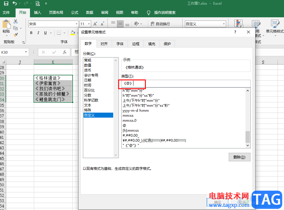Click the dialog help question mark
This screenshot has width=284, height=210.
(235, 32)
